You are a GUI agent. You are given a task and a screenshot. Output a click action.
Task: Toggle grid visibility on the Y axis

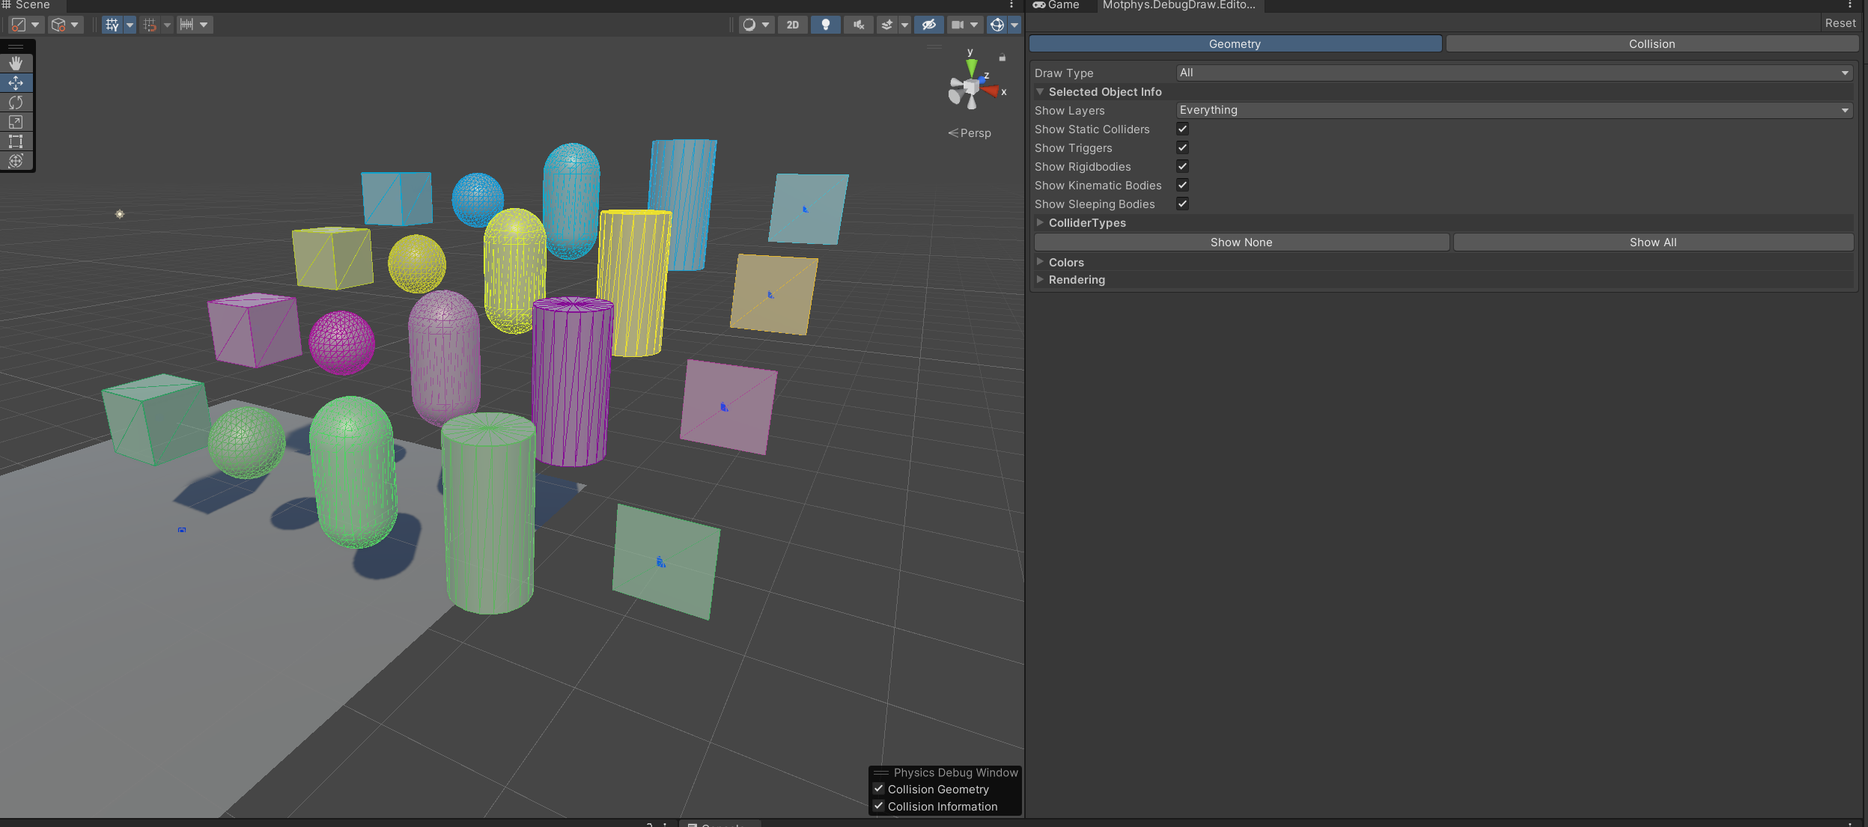[x=112, y=25]
